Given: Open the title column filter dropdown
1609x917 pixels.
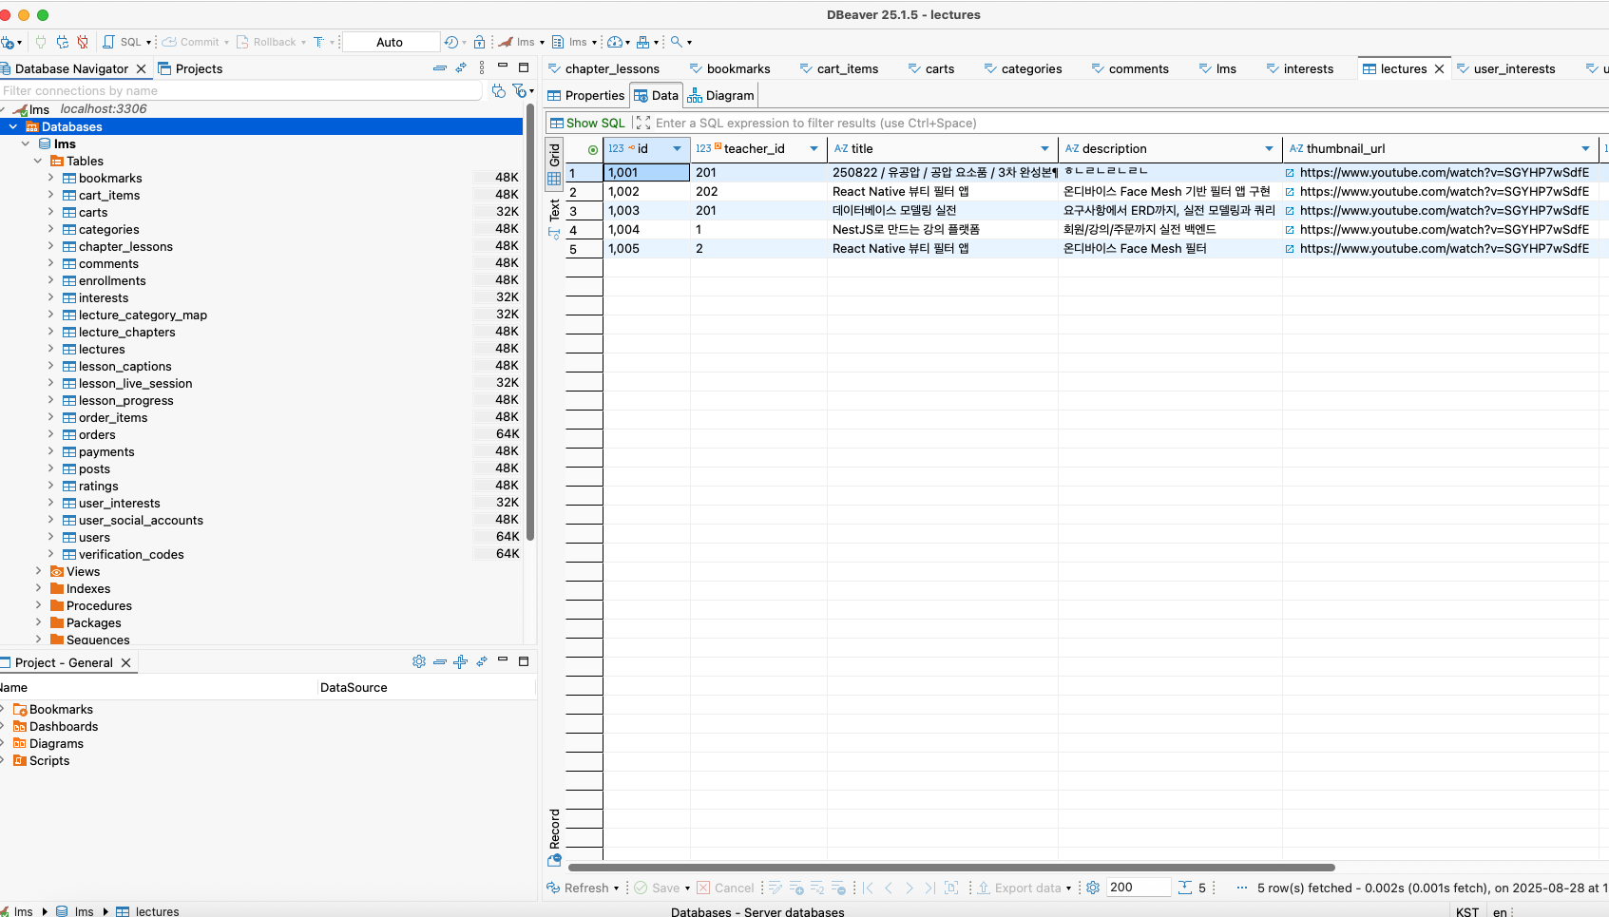Looking at the screenshot, I should [1044, 148].
